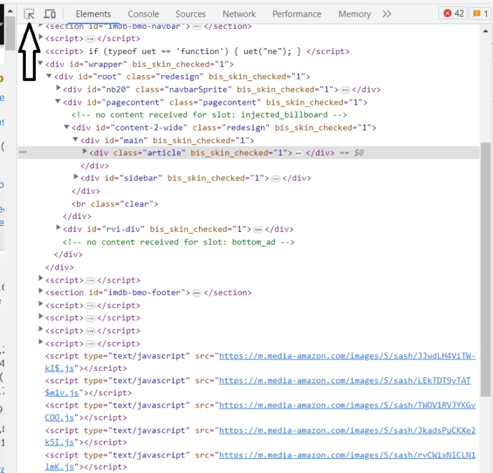Collapse the div id content-2-wide node
493x473 pixels.
67,126
